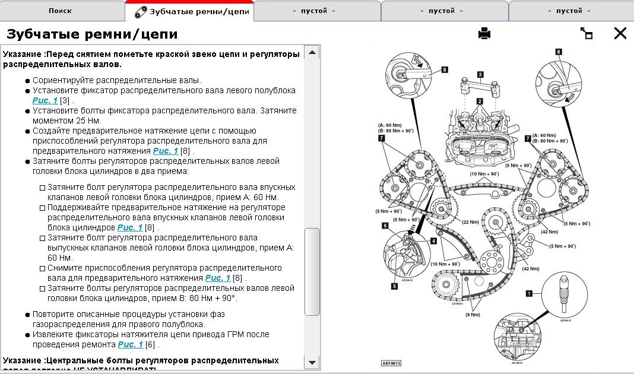
Task: Click the printer icon to print
Action: click(484, 33)
